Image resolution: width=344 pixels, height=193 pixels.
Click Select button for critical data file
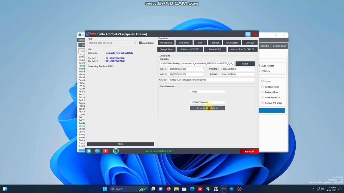(x=245, y=64)
